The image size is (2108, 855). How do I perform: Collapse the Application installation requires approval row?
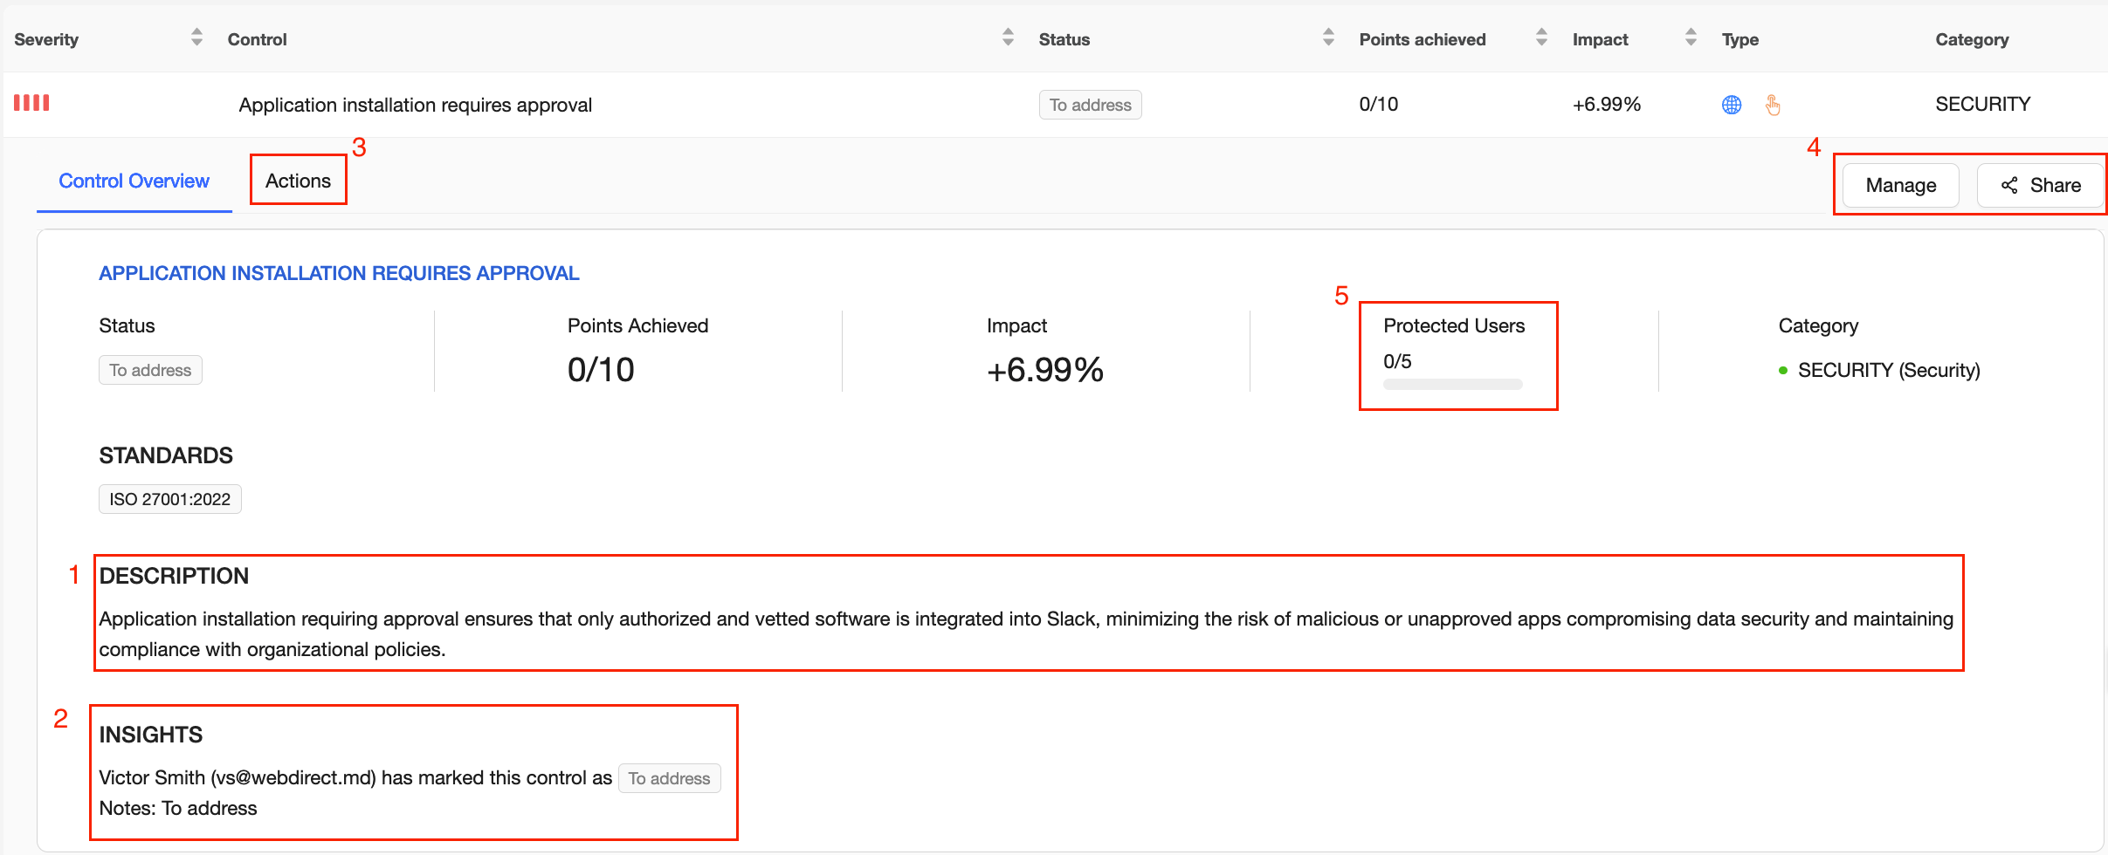415,105
